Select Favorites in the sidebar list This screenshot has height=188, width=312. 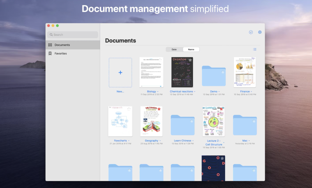(x=61, y=53)
